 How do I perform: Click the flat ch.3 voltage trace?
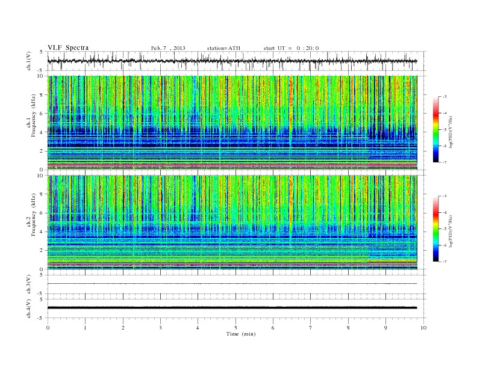pyautogui.click(x=232, y=284)
